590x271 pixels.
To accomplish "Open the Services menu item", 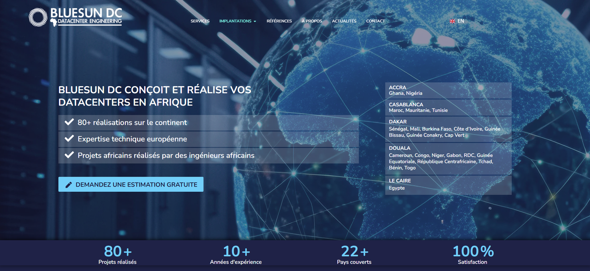I will (x=200, y=21).
